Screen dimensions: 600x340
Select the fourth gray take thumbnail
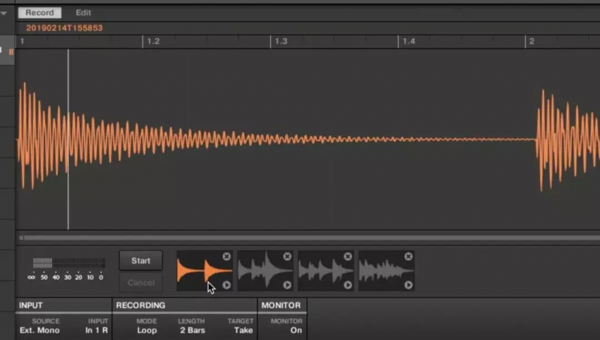coord(386,271)
